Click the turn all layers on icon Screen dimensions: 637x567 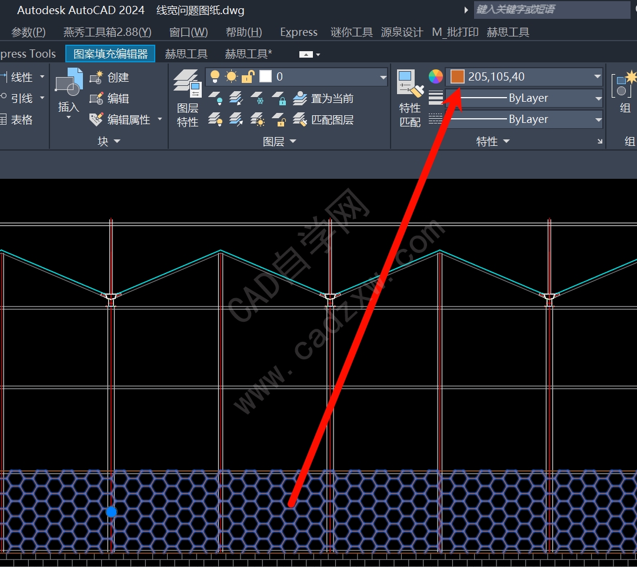pos(215,119)
